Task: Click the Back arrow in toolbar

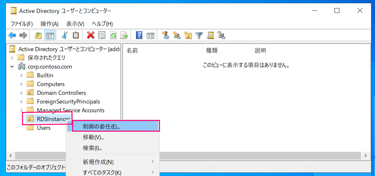Action: pos(12,36)
